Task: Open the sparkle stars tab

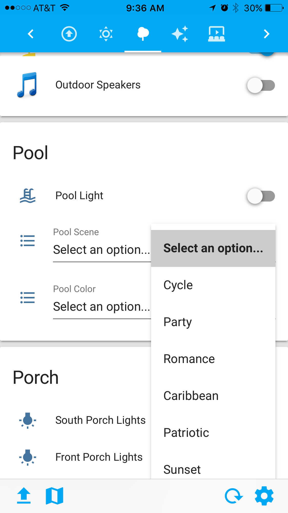Action: pos(180,34)
